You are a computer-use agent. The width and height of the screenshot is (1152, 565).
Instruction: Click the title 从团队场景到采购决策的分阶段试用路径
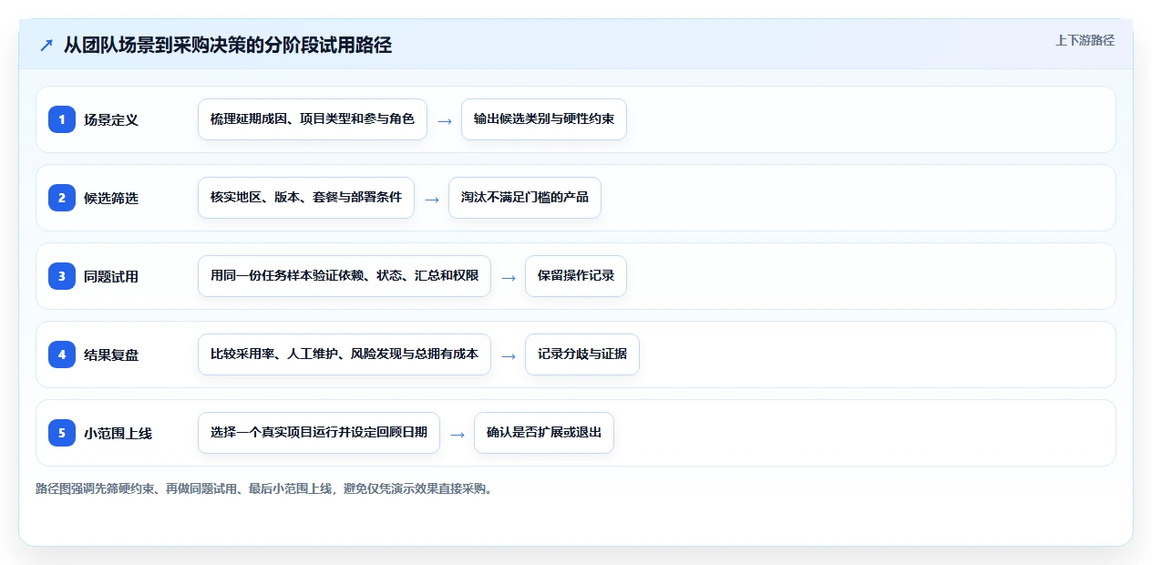tap(228, 45)
